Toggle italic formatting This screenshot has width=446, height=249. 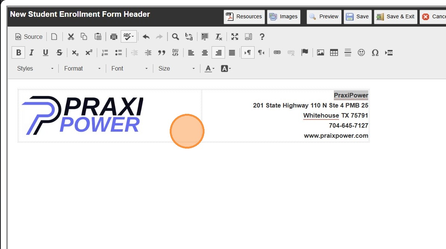pyautogui.click(x=31, y=53)
